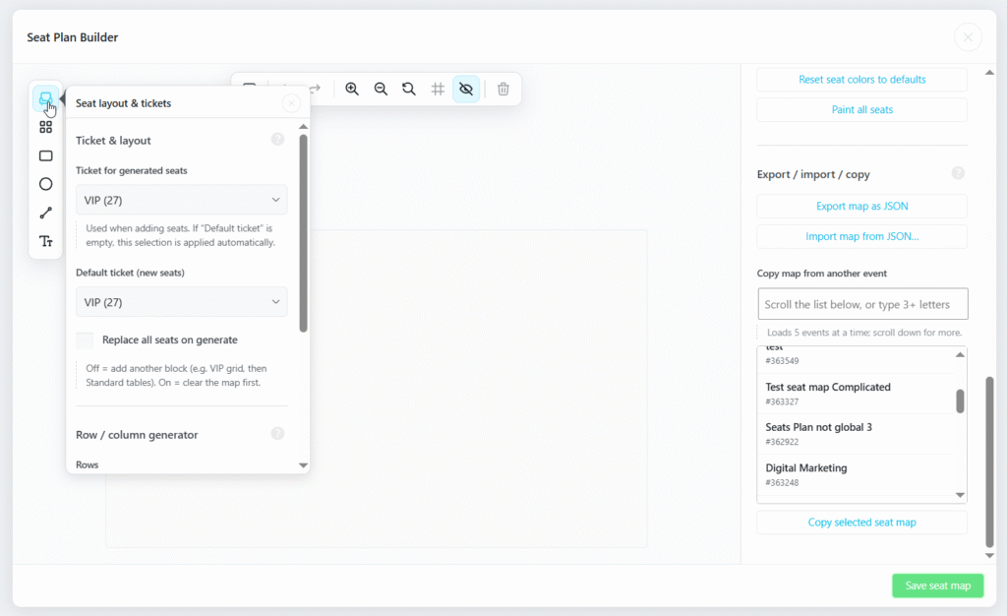Toggle the grid display
The image size is (1007, 616).
pyautogui.click(x=438, y=89)
